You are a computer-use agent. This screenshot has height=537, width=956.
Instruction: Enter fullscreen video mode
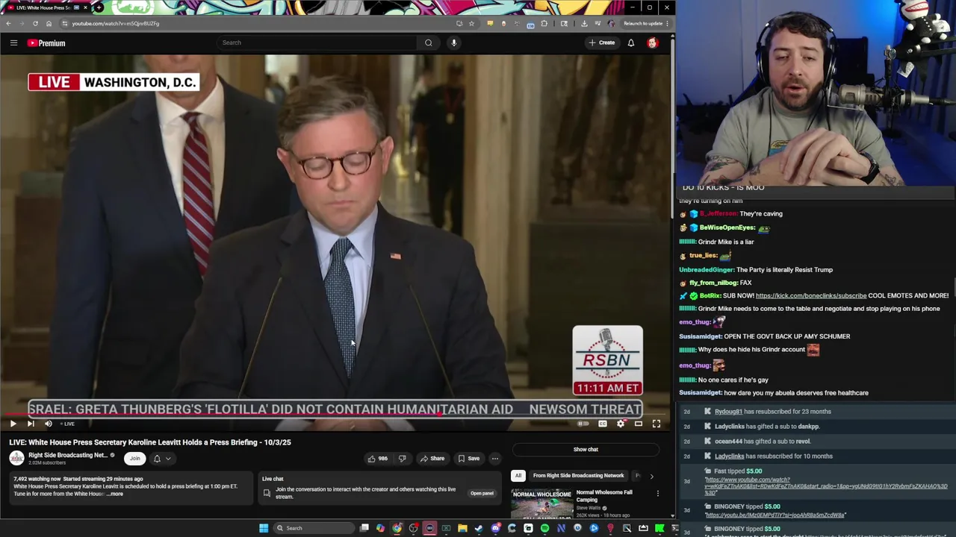click(x=657, y=424)
